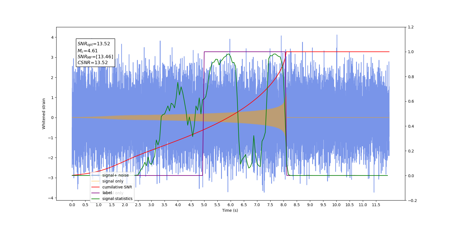
Task: Click the x-axis tick label 9.5
Action: click(323, 205)
